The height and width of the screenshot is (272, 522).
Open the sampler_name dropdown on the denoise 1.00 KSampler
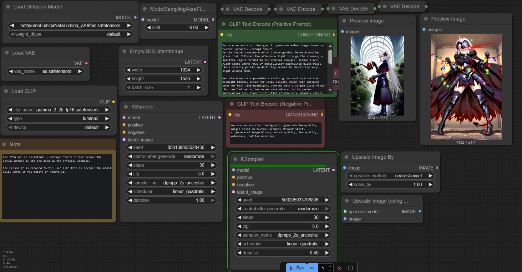click(171, 183)
